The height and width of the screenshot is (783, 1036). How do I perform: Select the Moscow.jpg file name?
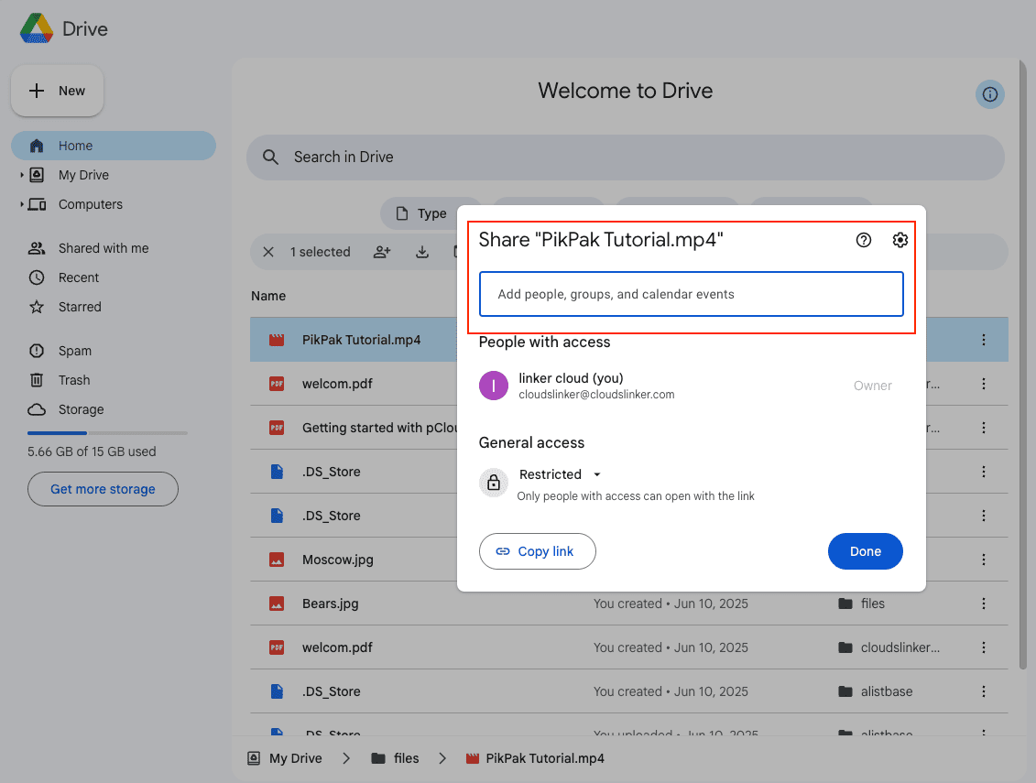tap(338, 560)
